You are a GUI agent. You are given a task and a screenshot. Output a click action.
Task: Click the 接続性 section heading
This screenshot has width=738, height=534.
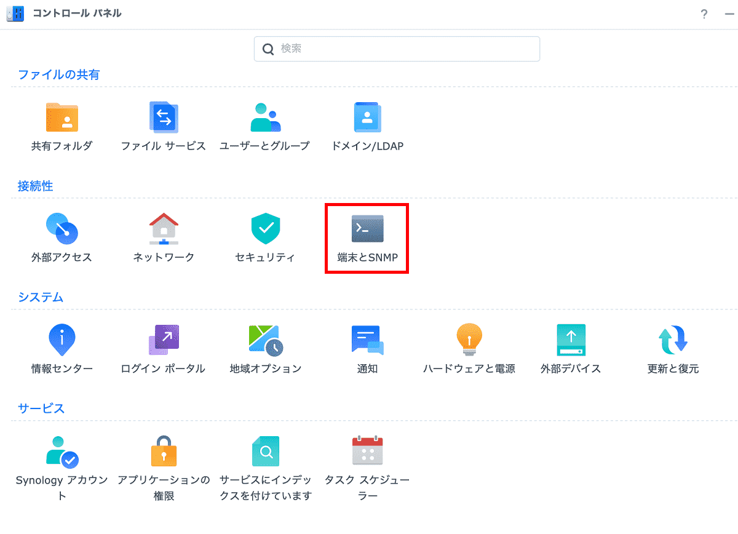(x=36, y=186)
